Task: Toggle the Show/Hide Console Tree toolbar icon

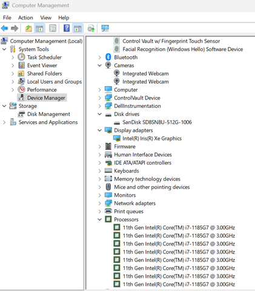Action: [x=39, y=28]
